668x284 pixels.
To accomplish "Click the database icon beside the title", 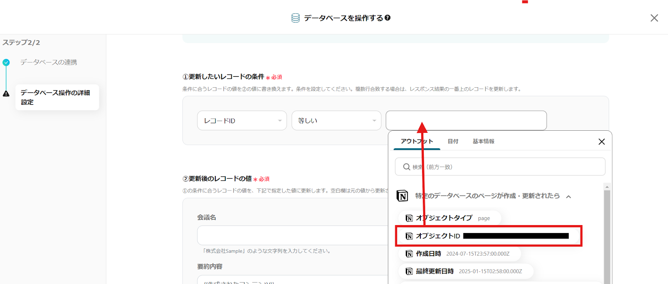I will [295, 18].
